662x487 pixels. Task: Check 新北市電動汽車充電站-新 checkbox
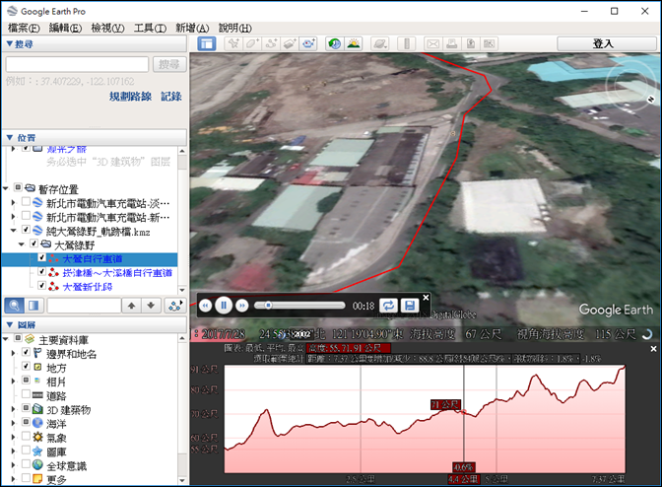coord(26,216)
